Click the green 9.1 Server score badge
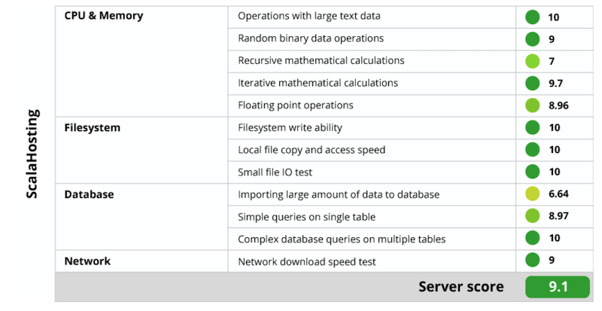 pos(557,287)
